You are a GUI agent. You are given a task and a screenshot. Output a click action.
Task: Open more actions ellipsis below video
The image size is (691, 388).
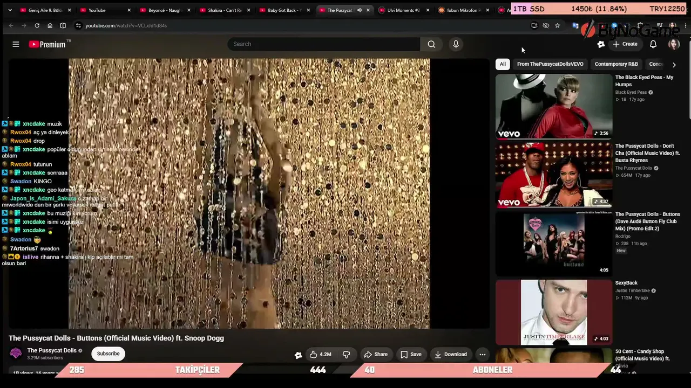(x=482, y=354)
